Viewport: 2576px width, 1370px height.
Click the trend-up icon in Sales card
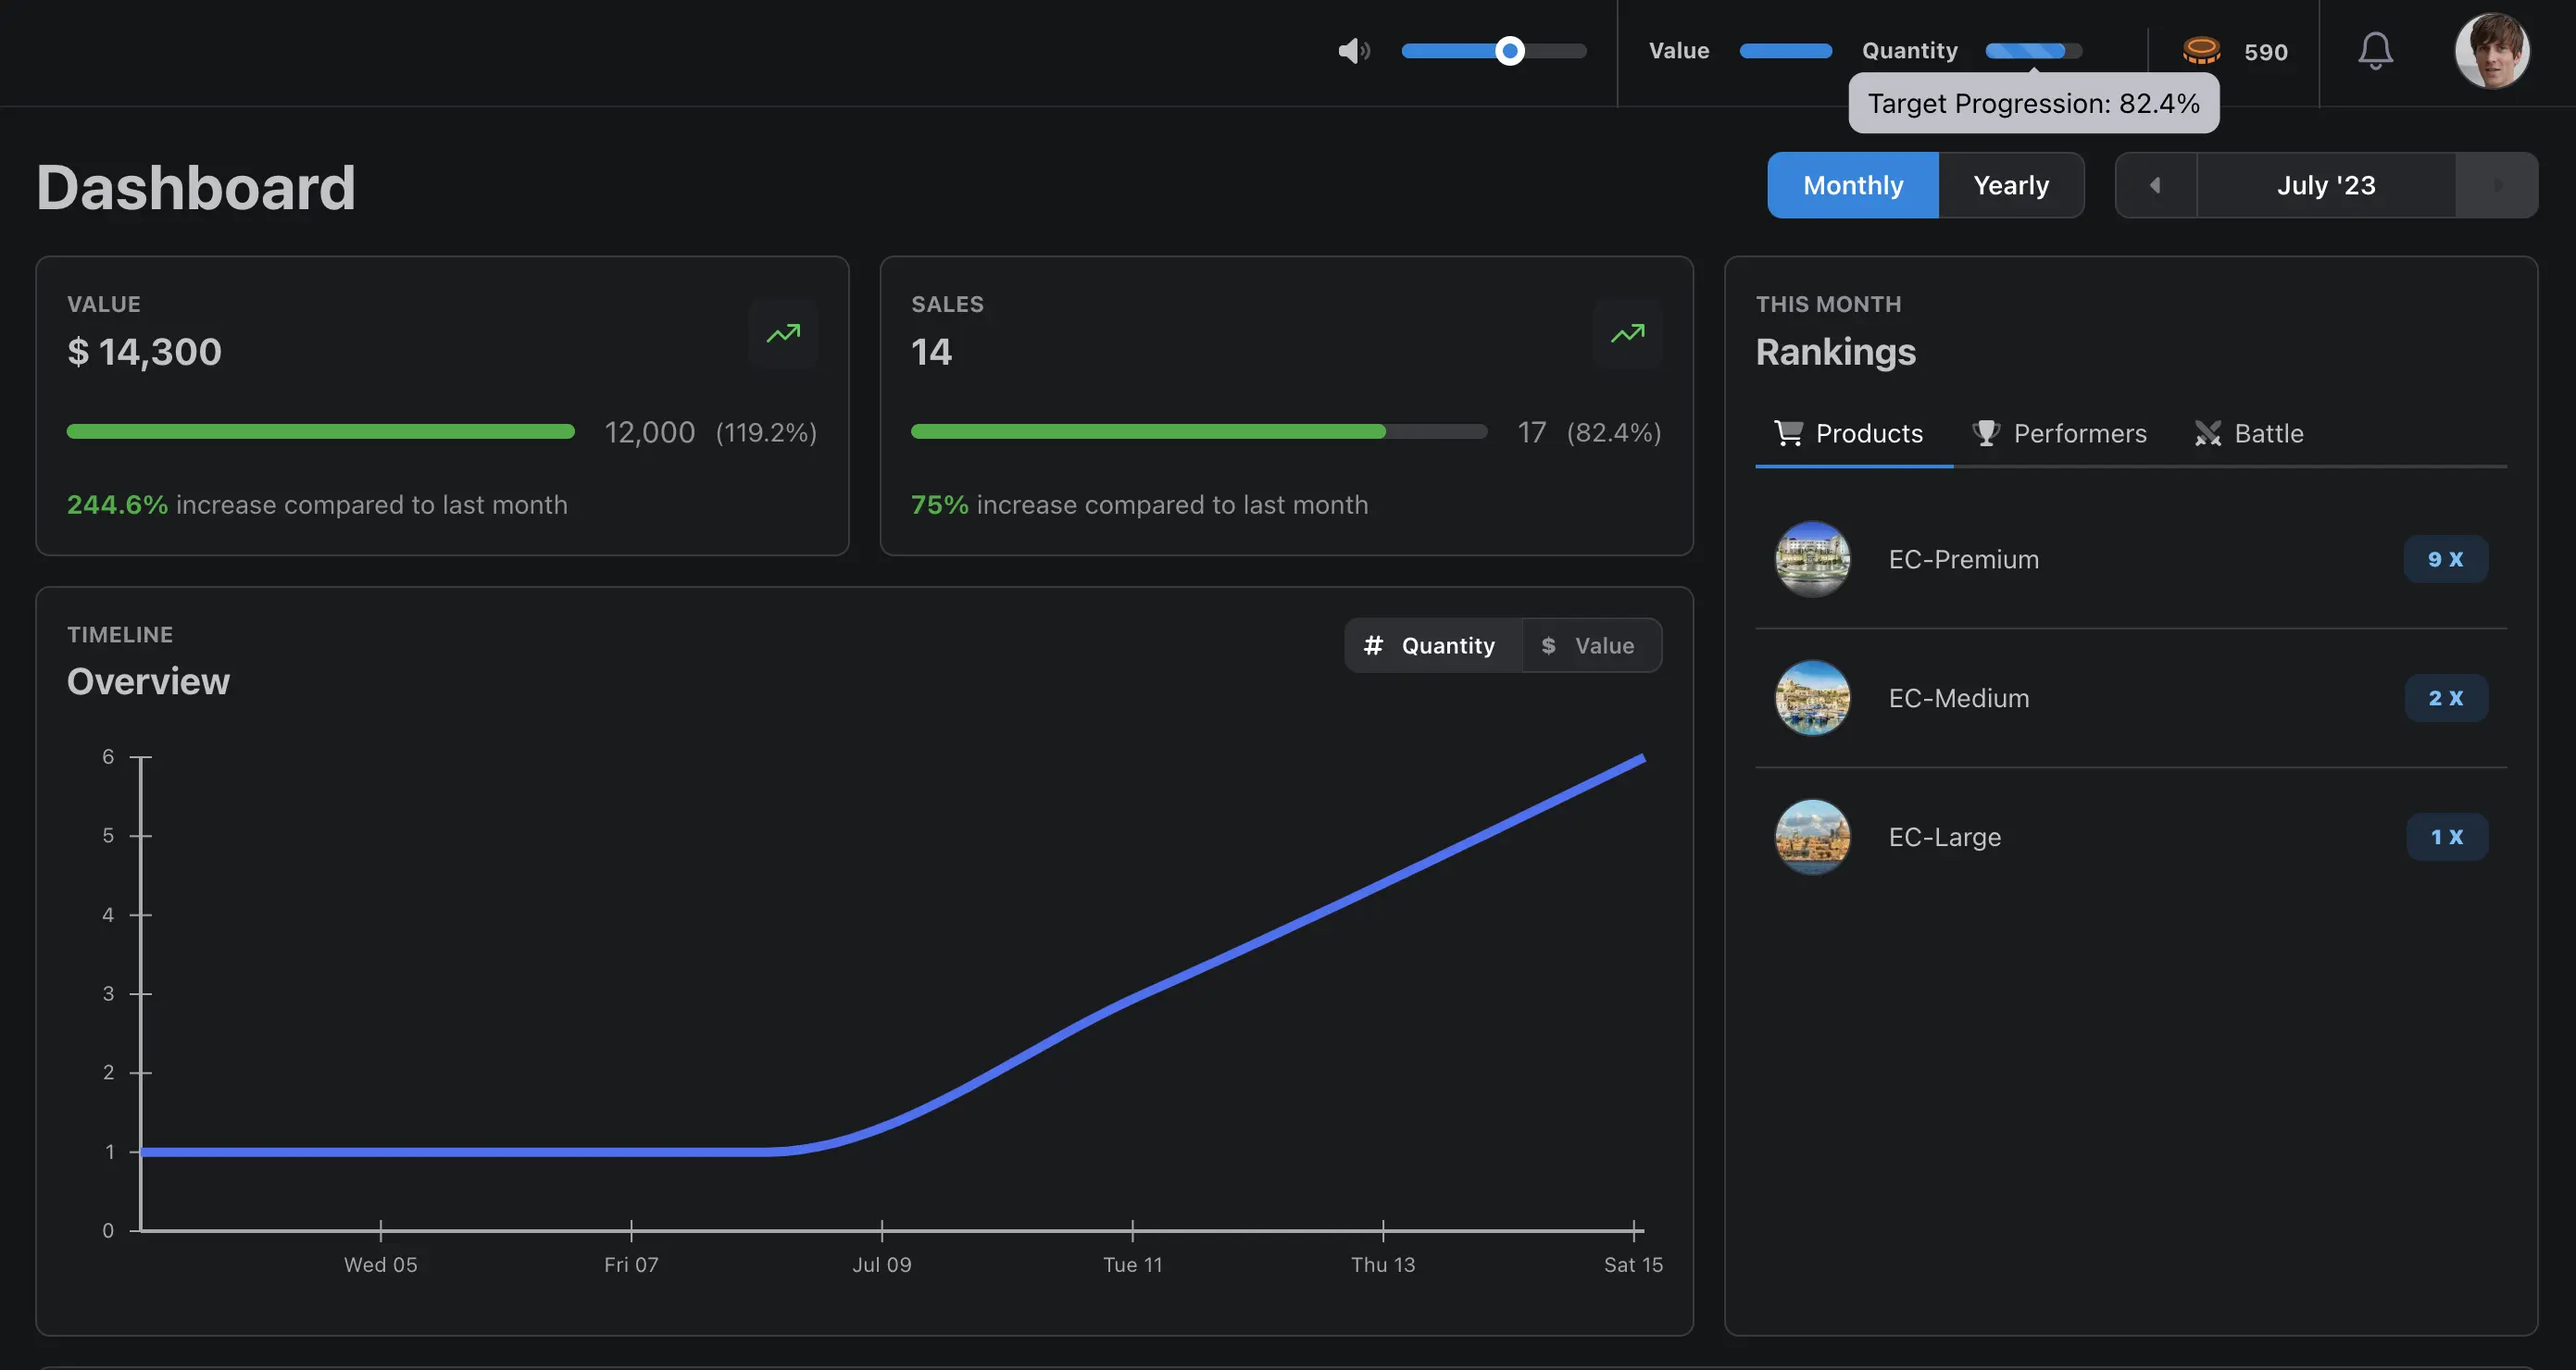pyautogui.click(x=1627, y=334)
